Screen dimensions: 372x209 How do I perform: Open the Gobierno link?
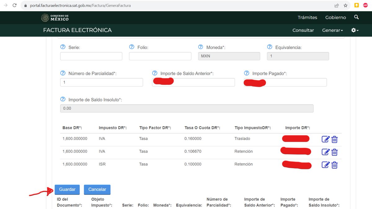coord(336,18)
